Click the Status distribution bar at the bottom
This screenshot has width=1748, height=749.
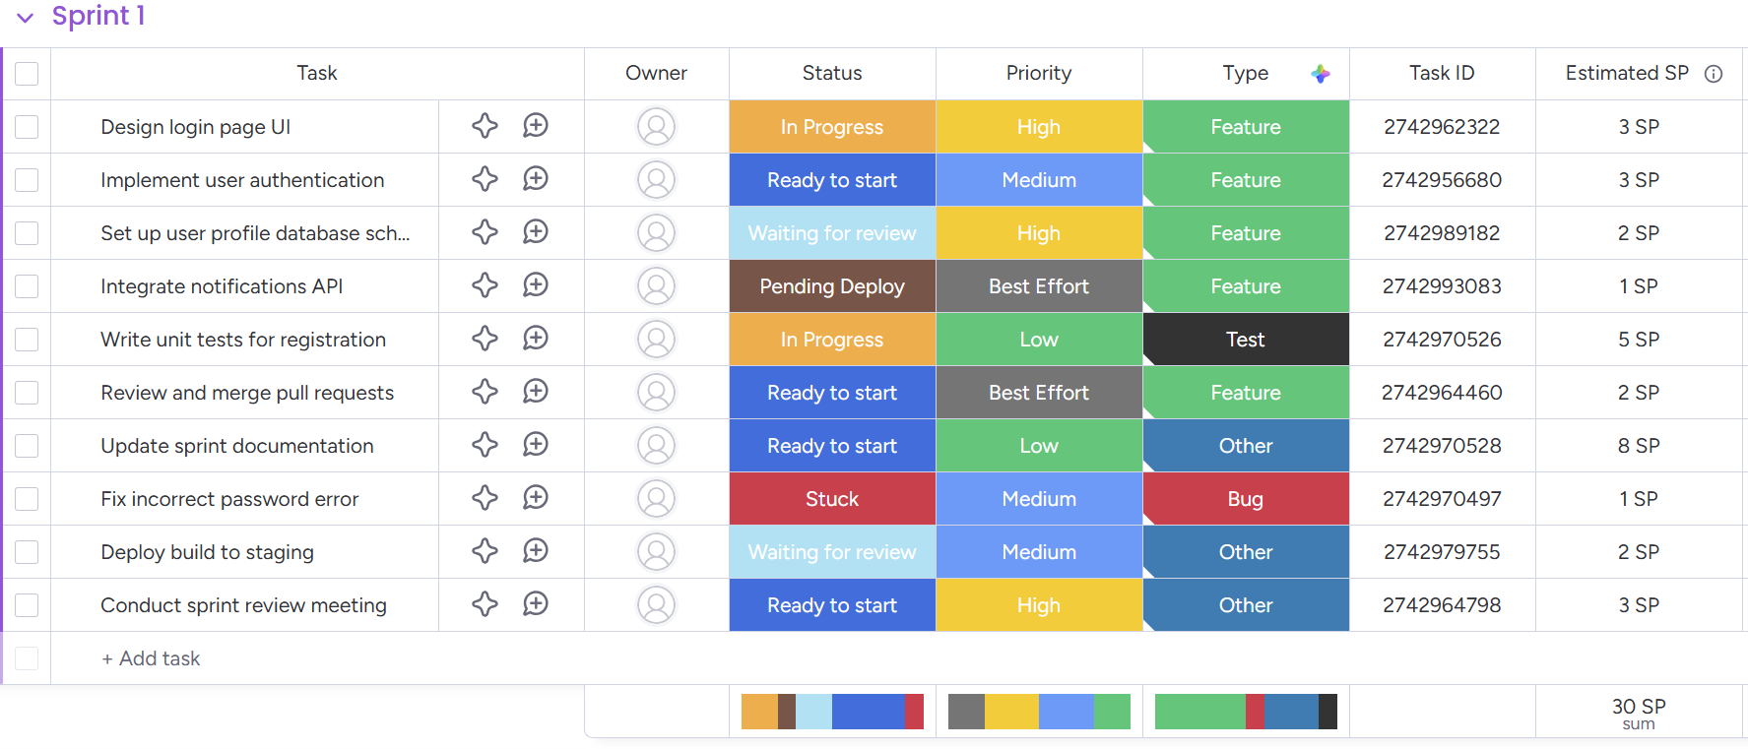(x=832, y=711)
